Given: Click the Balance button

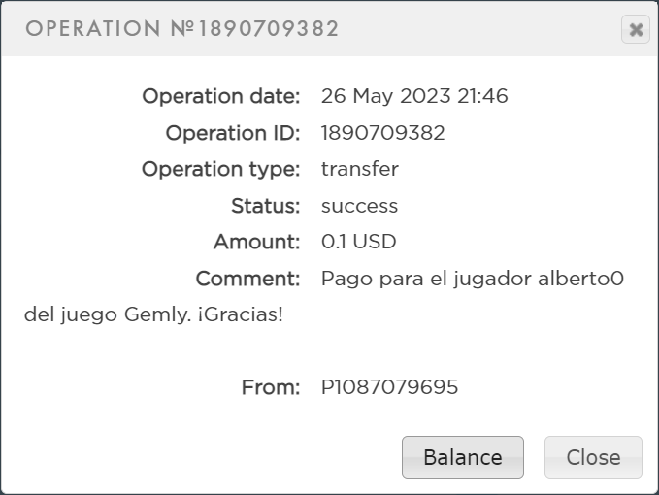Looking at the screenshot, I should coord(463,457).
